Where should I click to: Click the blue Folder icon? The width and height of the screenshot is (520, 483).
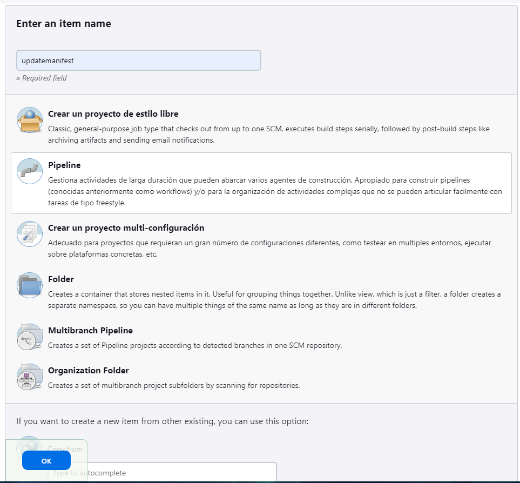[x=30, y=285]
